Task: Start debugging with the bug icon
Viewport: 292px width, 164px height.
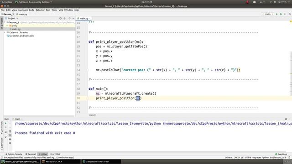Action: [x=281, y=14]
